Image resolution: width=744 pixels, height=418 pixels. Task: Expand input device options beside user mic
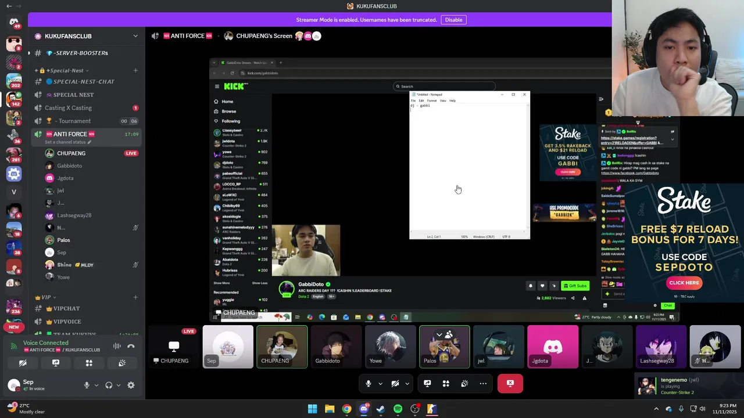coord(96,385)
